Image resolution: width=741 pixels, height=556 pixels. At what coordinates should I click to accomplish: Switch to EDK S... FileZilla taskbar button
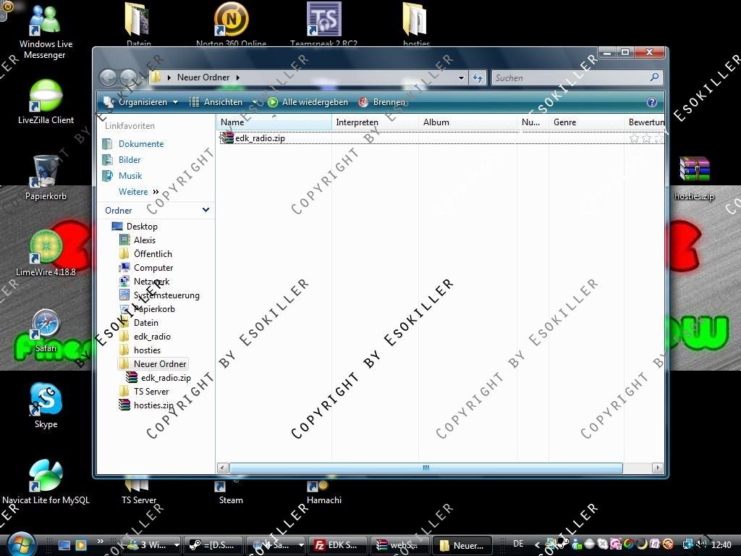pos(337,545)
